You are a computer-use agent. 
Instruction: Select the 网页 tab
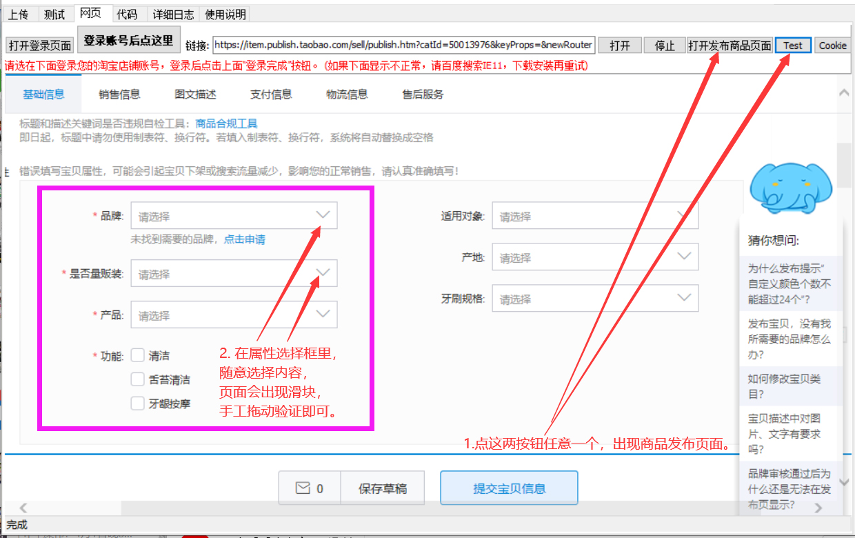[90, 13]
